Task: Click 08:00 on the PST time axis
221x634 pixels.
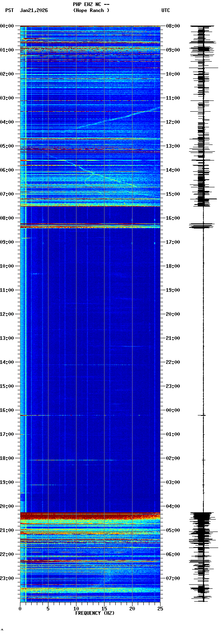Action: point(7,218)
